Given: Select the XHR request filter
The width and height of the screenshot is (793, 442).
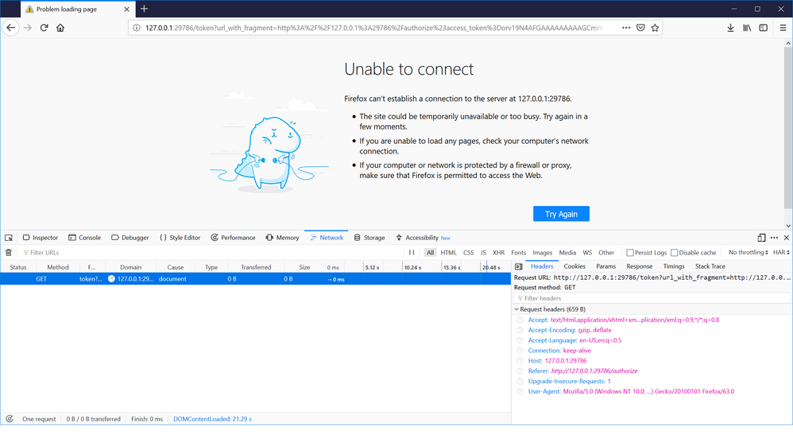Looking at the screenshot, I should click(x=498, y=253).
